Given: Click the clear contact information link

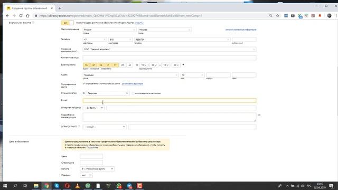Looking at the screenshot, I should (x=241, y=30).
